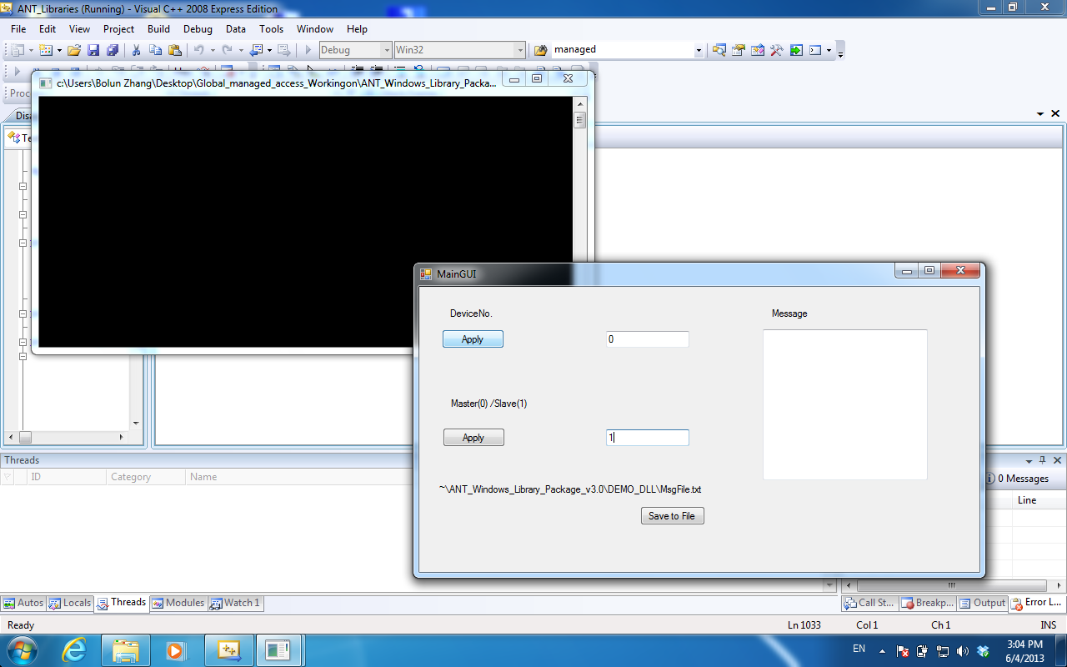This screenshot has height=667, width=1067.
Task: Click the Category column header in Threads
Action: tap(146, 477)
